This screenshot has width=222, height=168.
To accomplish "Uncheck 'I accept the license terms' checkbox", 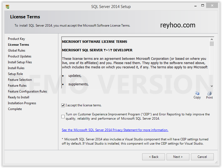I will coord(63,105).
